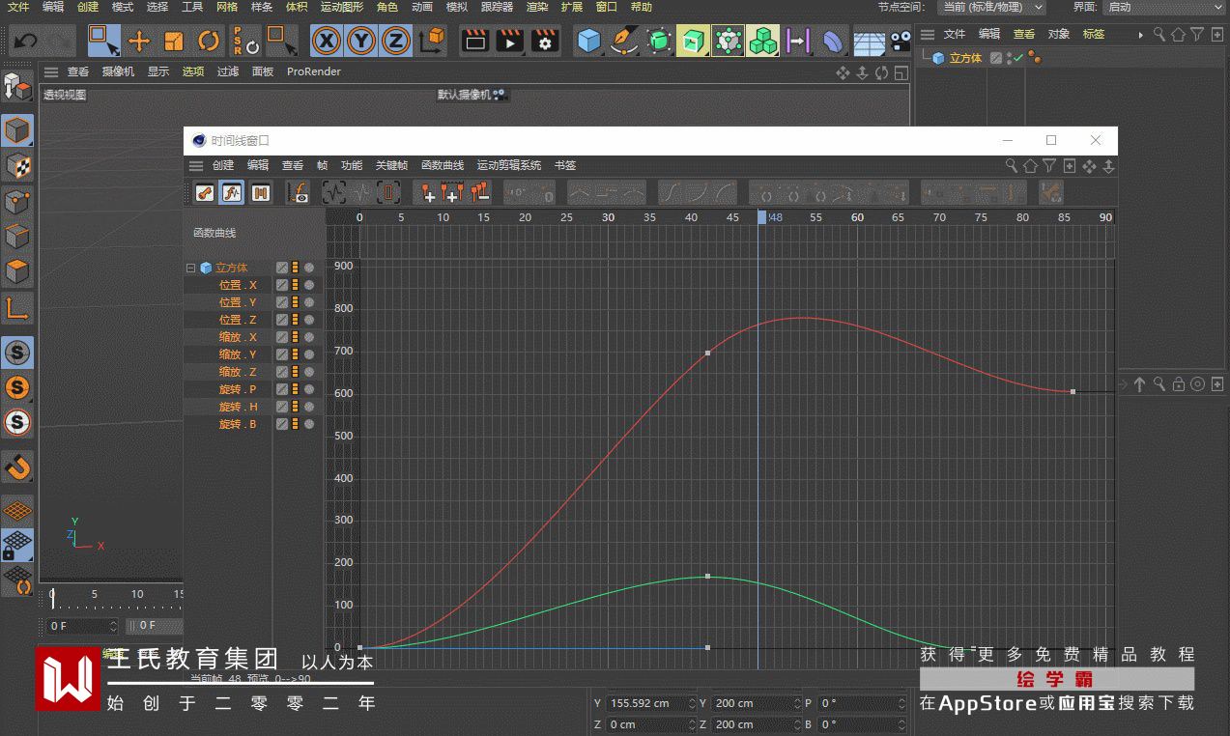Click timeline search magnifier icon
The width and height of the screenshot is (1230, 736).
(1012, 166)
